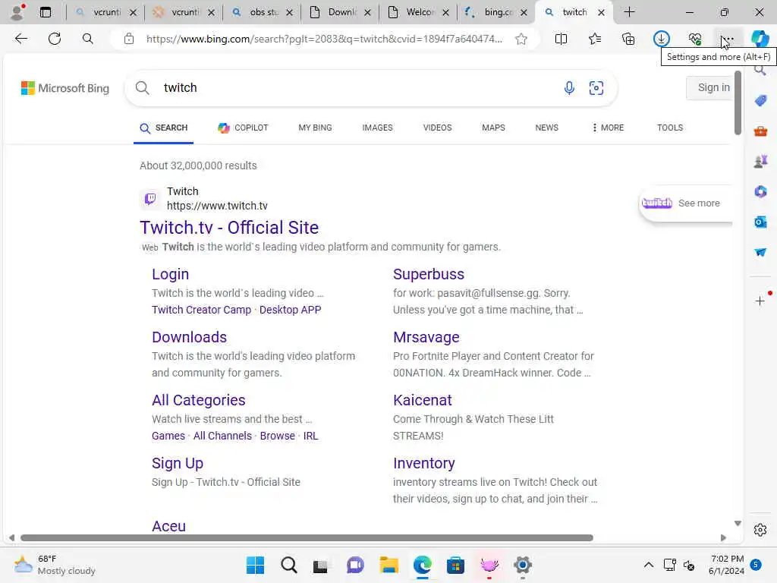Open the Login sitelink

point(170,274)
